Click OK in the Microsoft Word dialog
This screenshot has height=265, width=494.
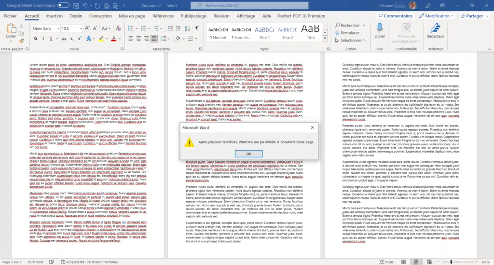point(248,154)
